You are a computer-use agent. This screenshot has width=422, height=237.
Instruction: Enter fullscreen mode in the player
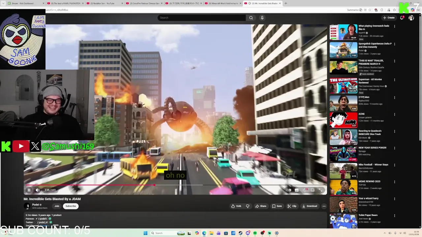pos(320,190)
